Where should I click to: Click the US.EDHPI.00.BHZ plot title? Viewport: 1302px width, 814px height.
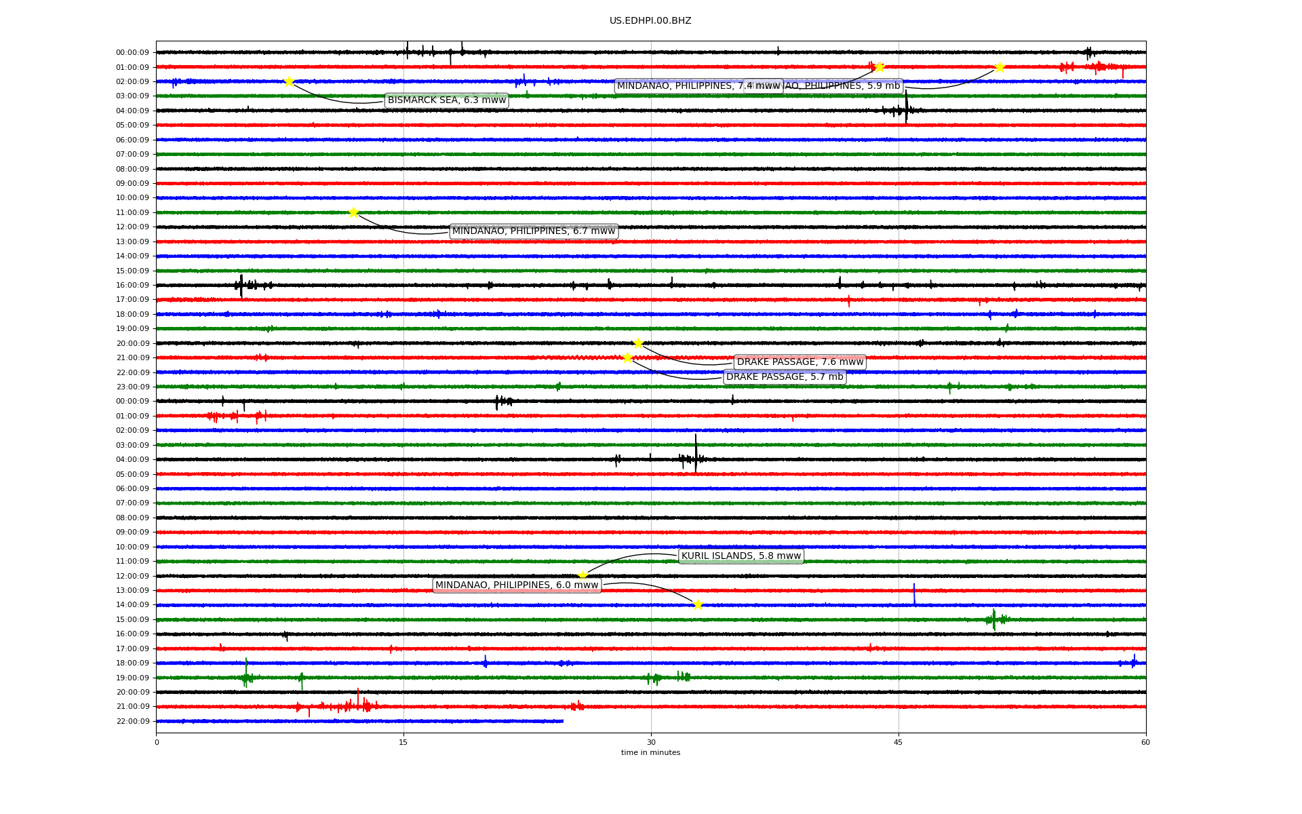pyautogui.click(x=650, y=21)
